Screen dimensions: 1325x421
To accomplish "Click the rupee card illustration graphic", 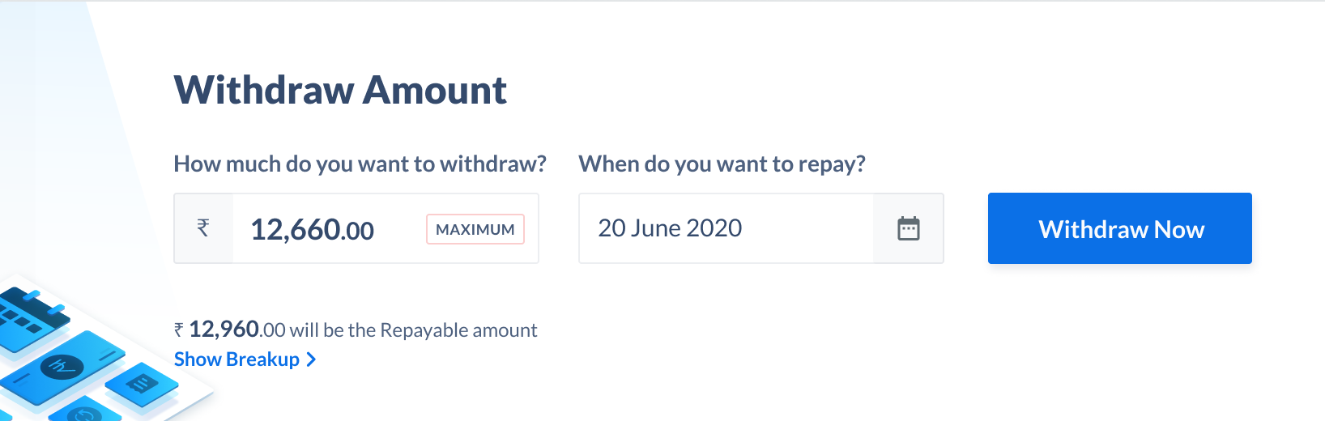I will [63, 368].
